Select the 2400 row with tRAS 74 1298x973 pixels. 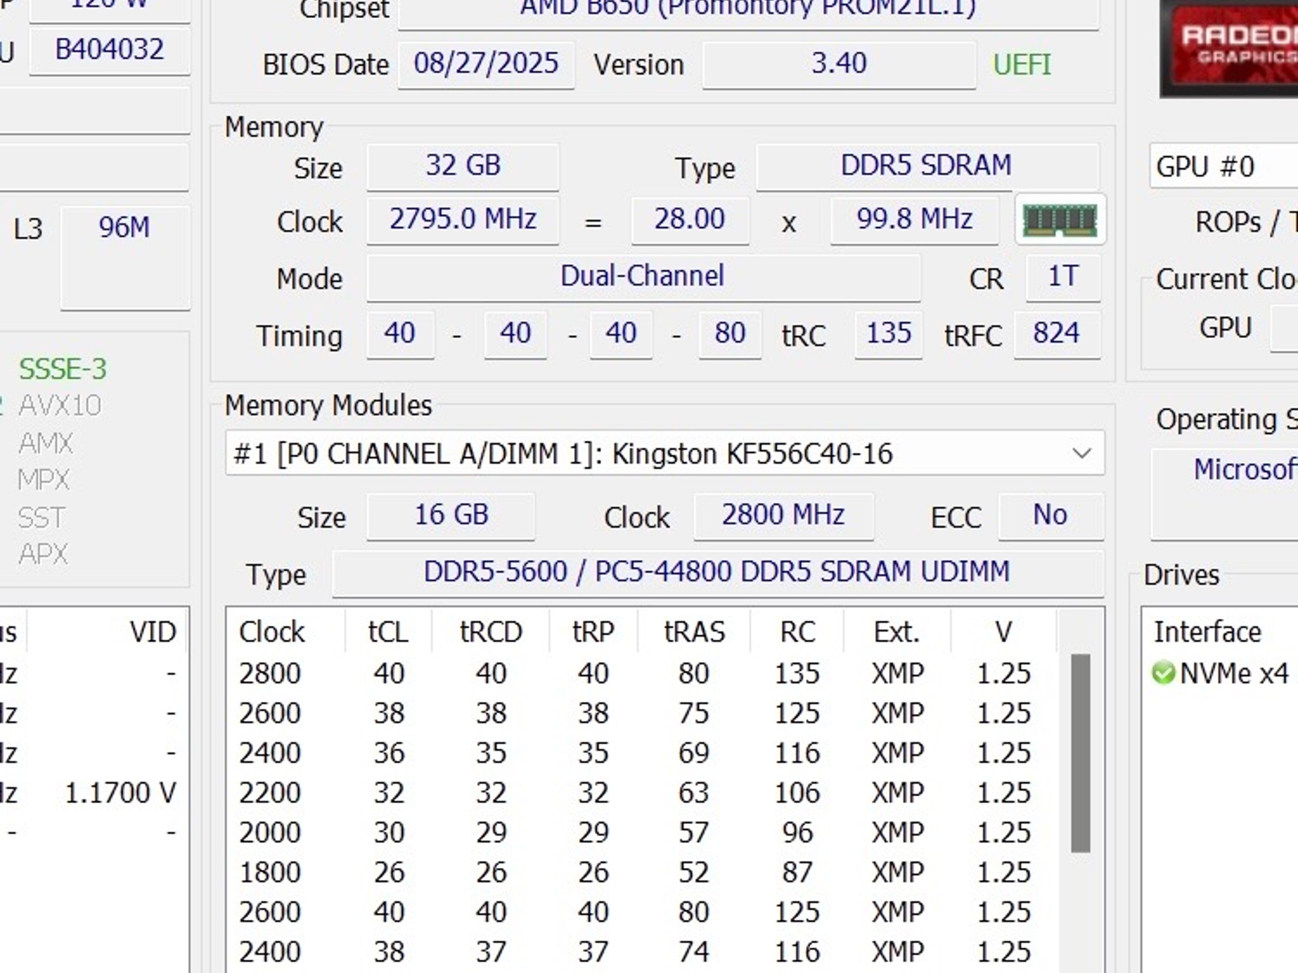(x=643, y=953)
